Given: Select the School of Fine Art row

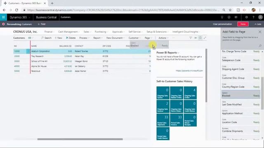Looking at the screenshot, I should coord(82,61).
